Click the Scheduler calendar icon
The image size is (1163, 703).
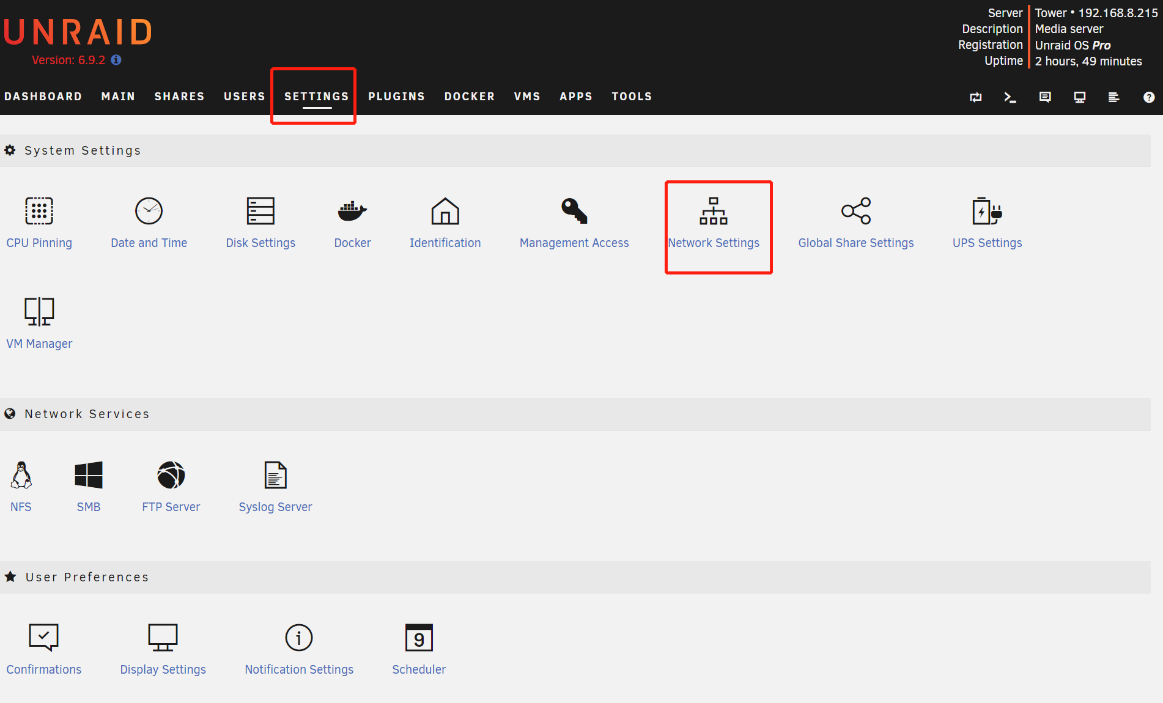click(x=419, y=638)
